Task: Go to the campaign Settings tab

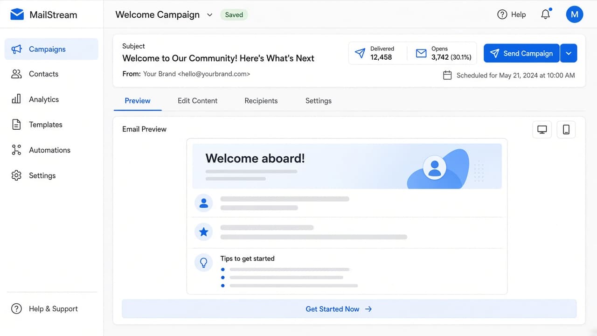Action: [319, 101]
